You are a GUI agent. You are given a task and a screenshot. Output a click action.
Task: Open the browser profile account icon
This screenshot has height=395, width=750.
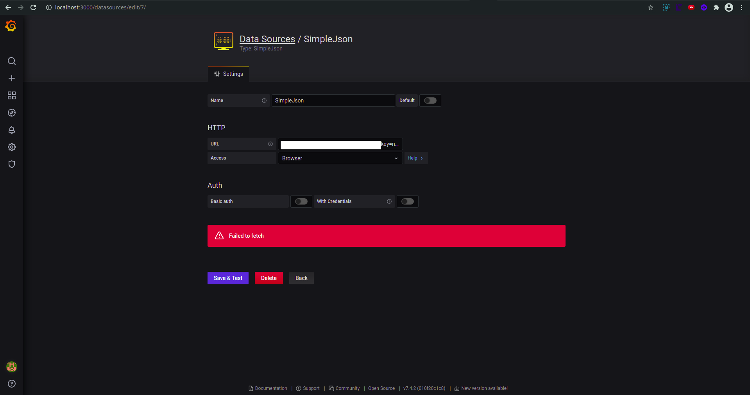tap(729, 7)
